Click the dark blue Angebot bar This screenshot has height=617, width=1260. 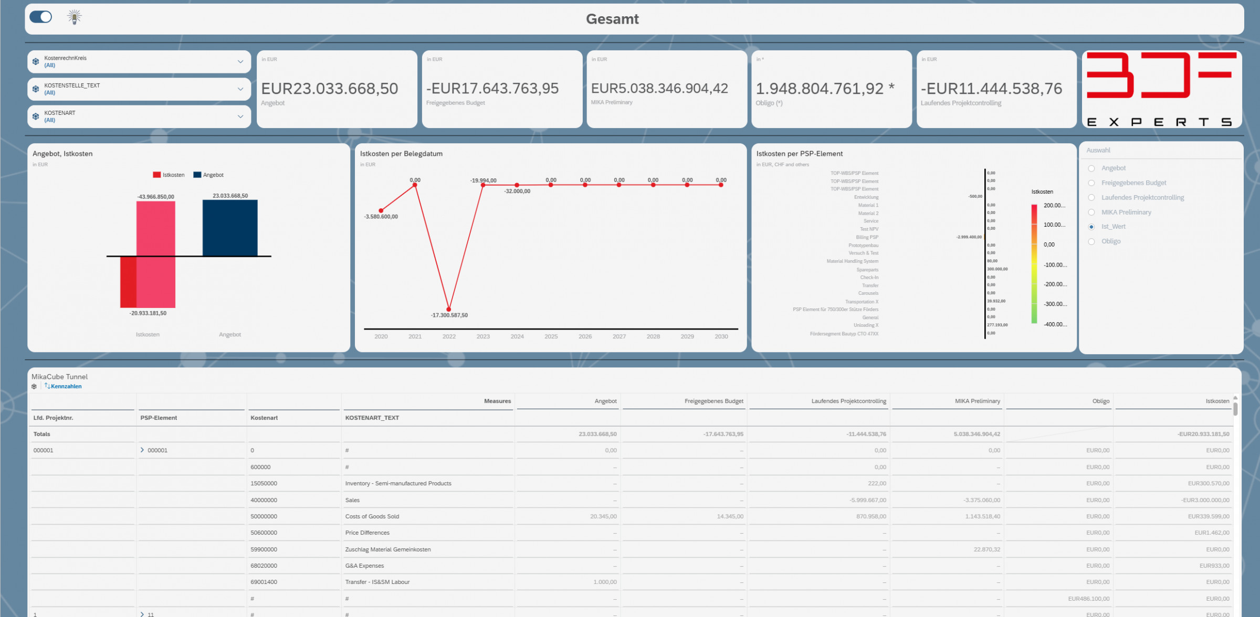click(x=230, y=228)
